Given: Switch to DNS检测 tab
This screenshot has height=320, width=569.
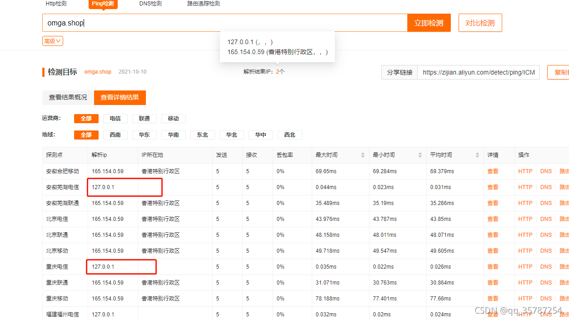Looking at the screenshot, I should [x=150, y=4].
